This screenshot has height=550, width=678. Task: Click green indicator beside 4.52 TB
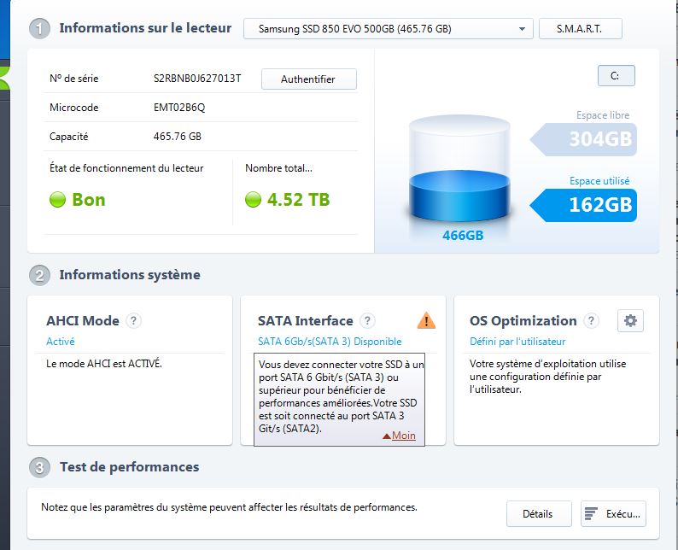253,200
